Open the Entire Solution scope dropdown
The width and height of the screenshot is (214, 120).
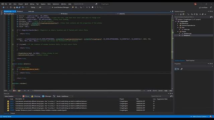coord(12,96)
